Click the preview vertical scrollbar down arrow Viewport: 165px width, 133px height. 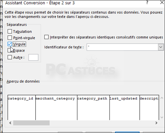coord(162,117)
